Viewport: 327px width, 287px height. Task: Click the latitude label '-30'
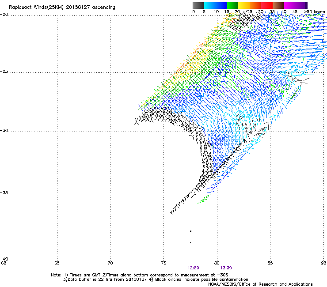pos(4,130)
